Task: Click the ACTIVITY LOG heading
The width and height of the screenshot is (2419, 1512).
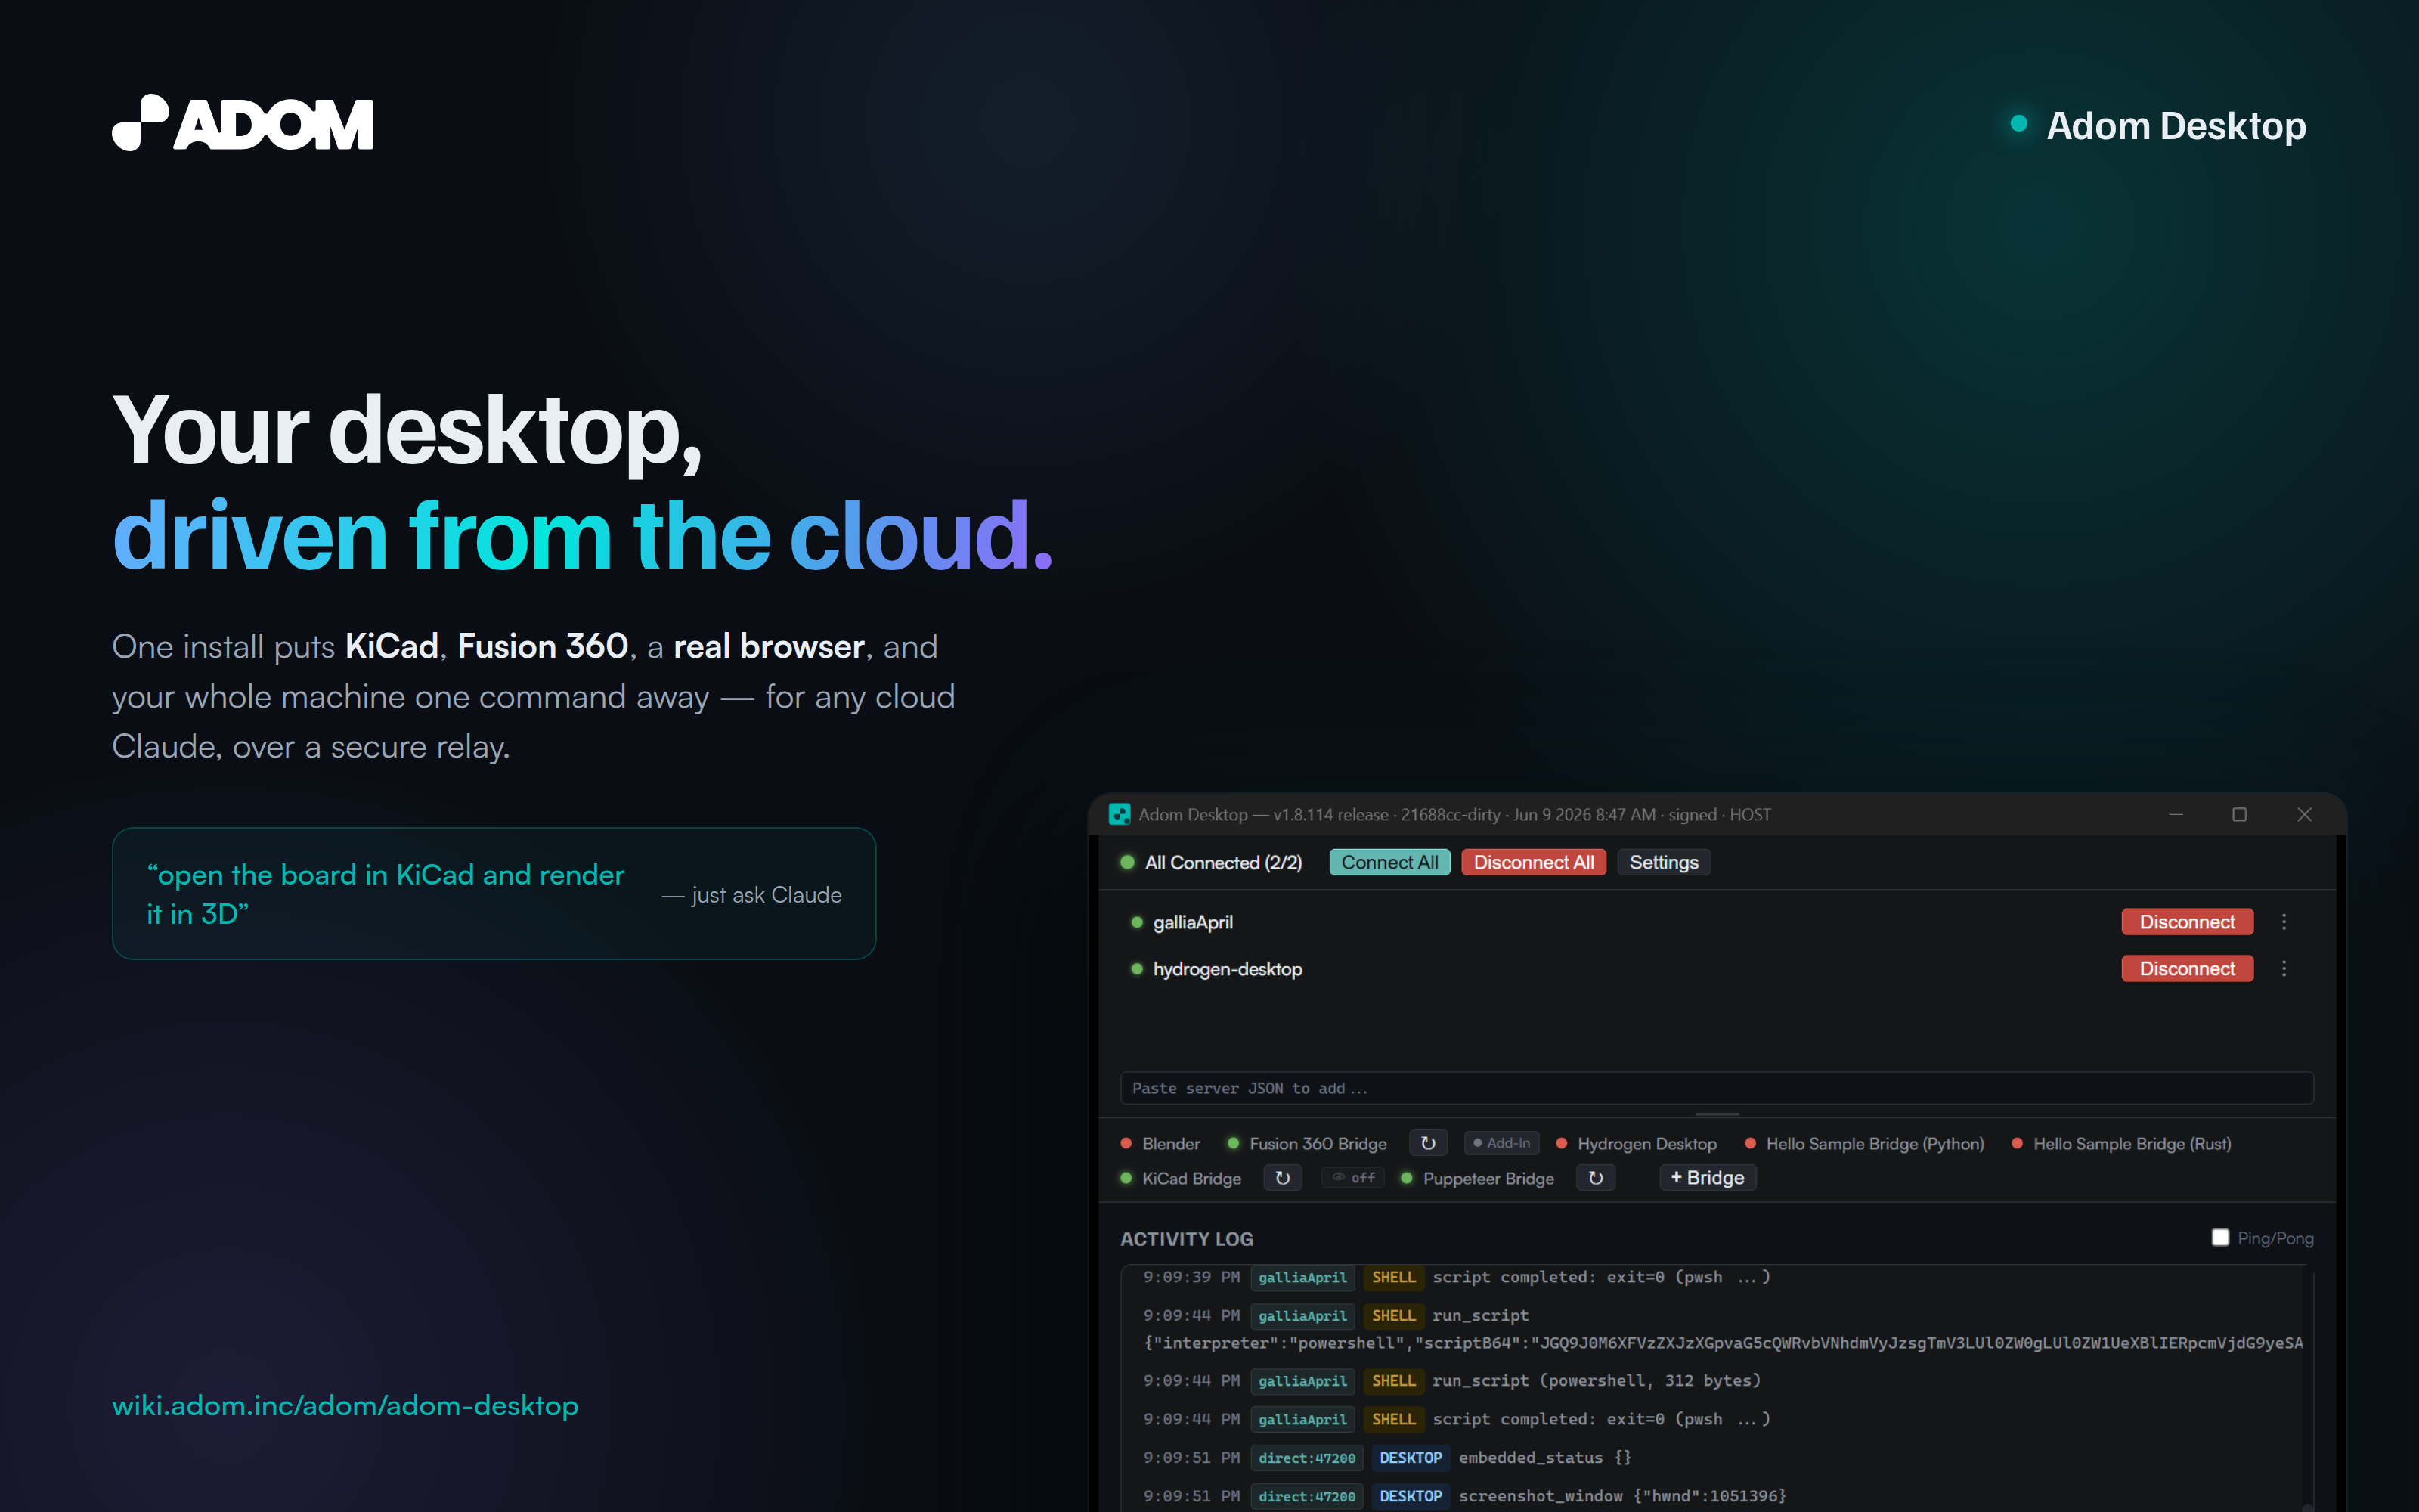Action: [1187, 1239]
